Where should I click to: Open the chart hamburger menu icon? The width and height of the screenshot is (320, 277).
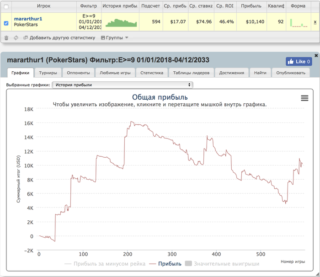pyautogui.click(x=304, y=98)
